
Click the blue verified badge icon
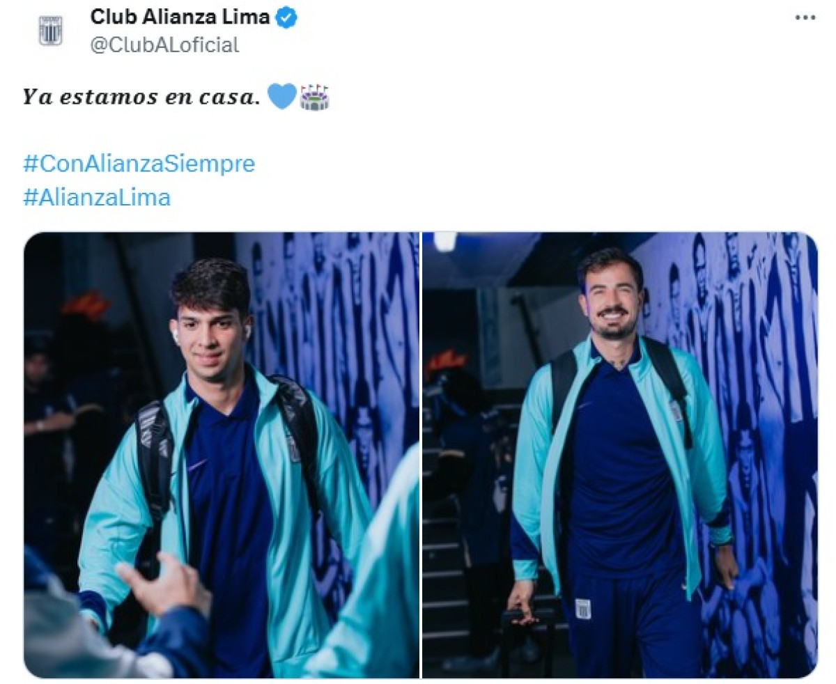[x=287, y=17]
